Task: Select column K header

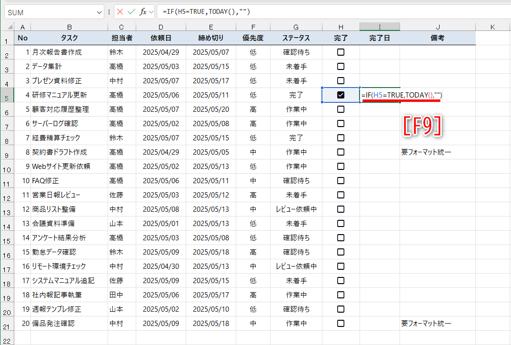Action: 493,27
